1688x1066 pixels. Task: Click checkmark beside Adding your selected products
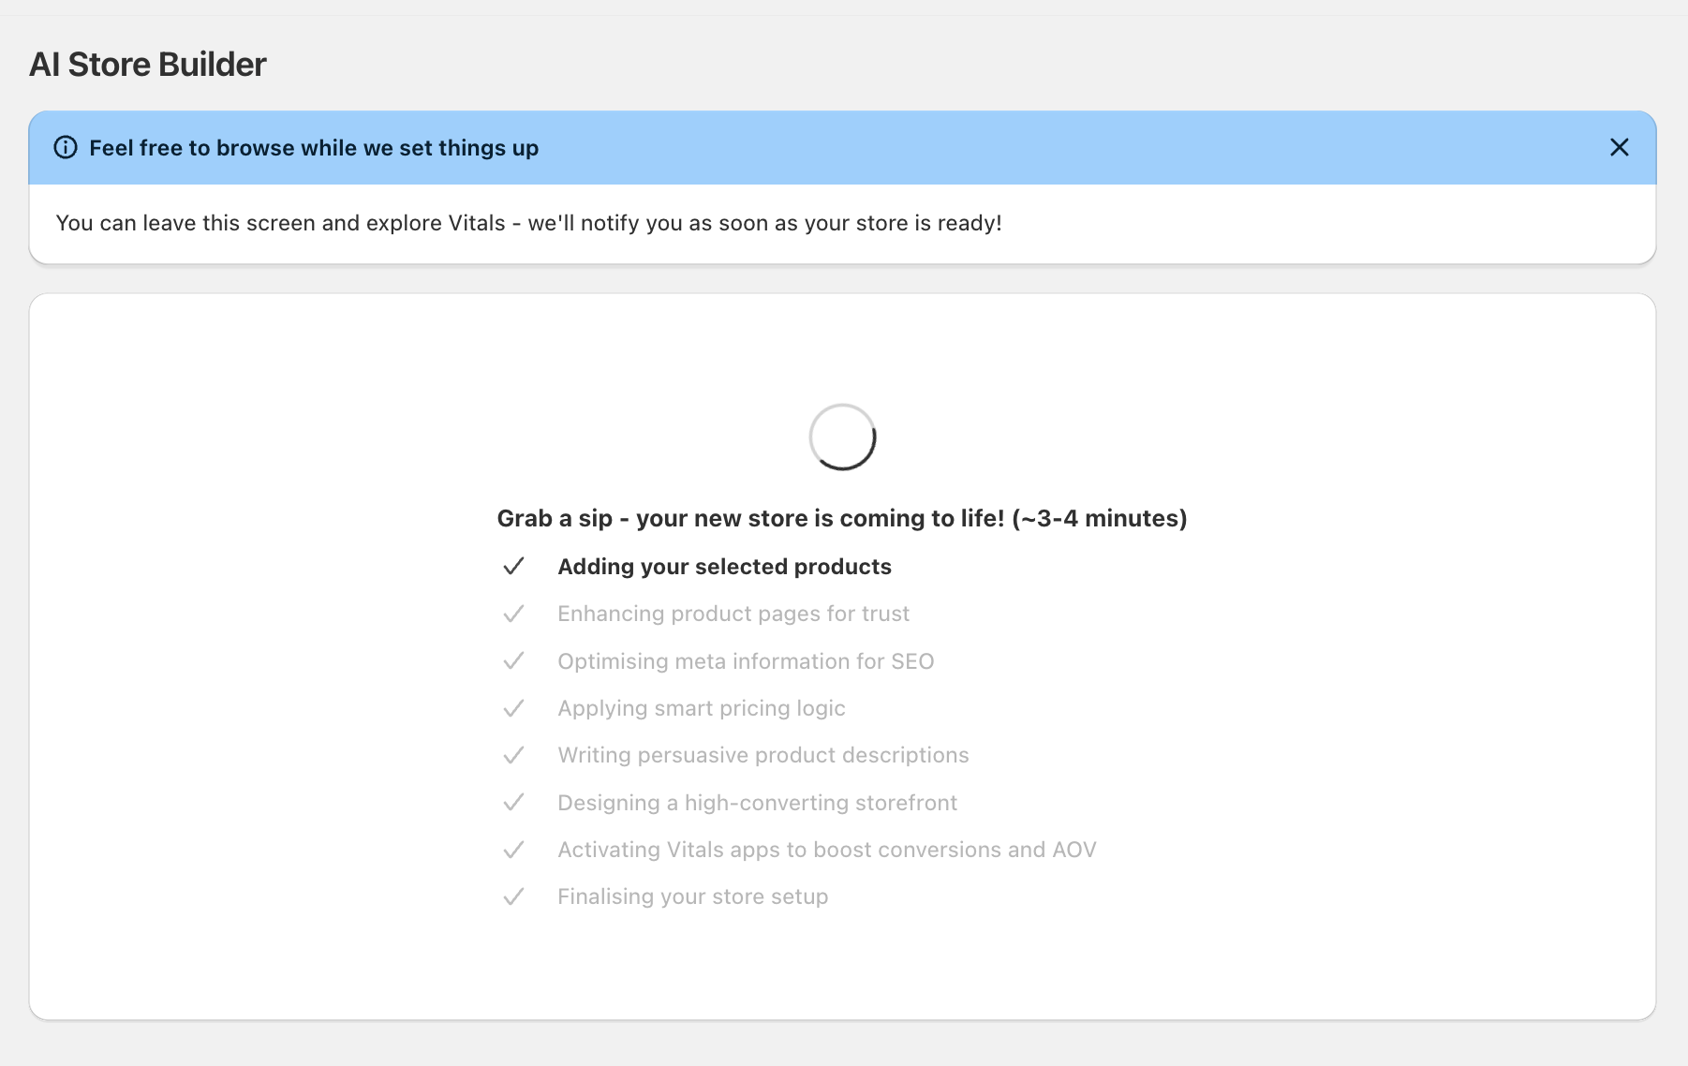click(x=513, y=567)
